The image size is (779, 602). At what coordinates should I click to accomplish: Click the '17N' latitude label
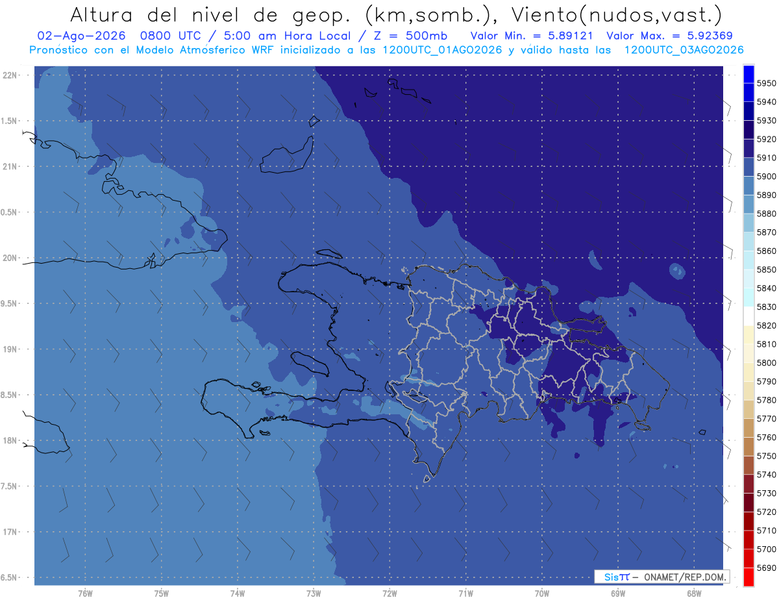(10, 532)
